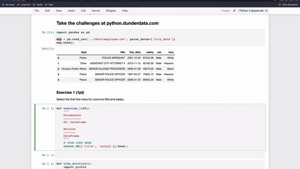Click the pencil edit mode icon
The image size is (300, 169).
234,11
